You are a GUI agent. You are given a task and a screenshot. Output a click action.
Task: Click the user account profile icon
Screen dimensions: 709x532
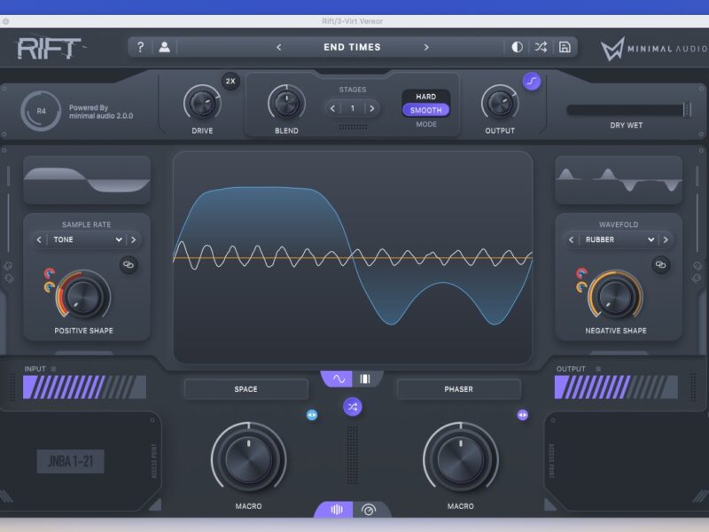point(164,47)
